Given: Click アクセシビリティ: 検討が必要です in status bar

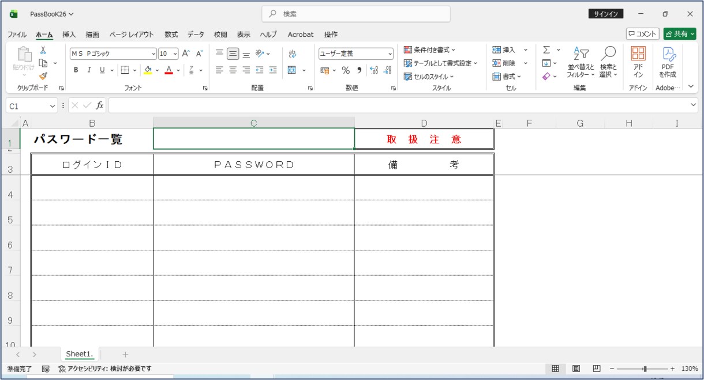Looking at the screenshot, I should click(104, 368).
